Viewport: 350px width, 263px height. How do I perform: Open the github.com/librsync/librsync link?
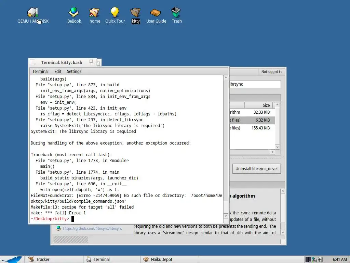tap(92, 228)
